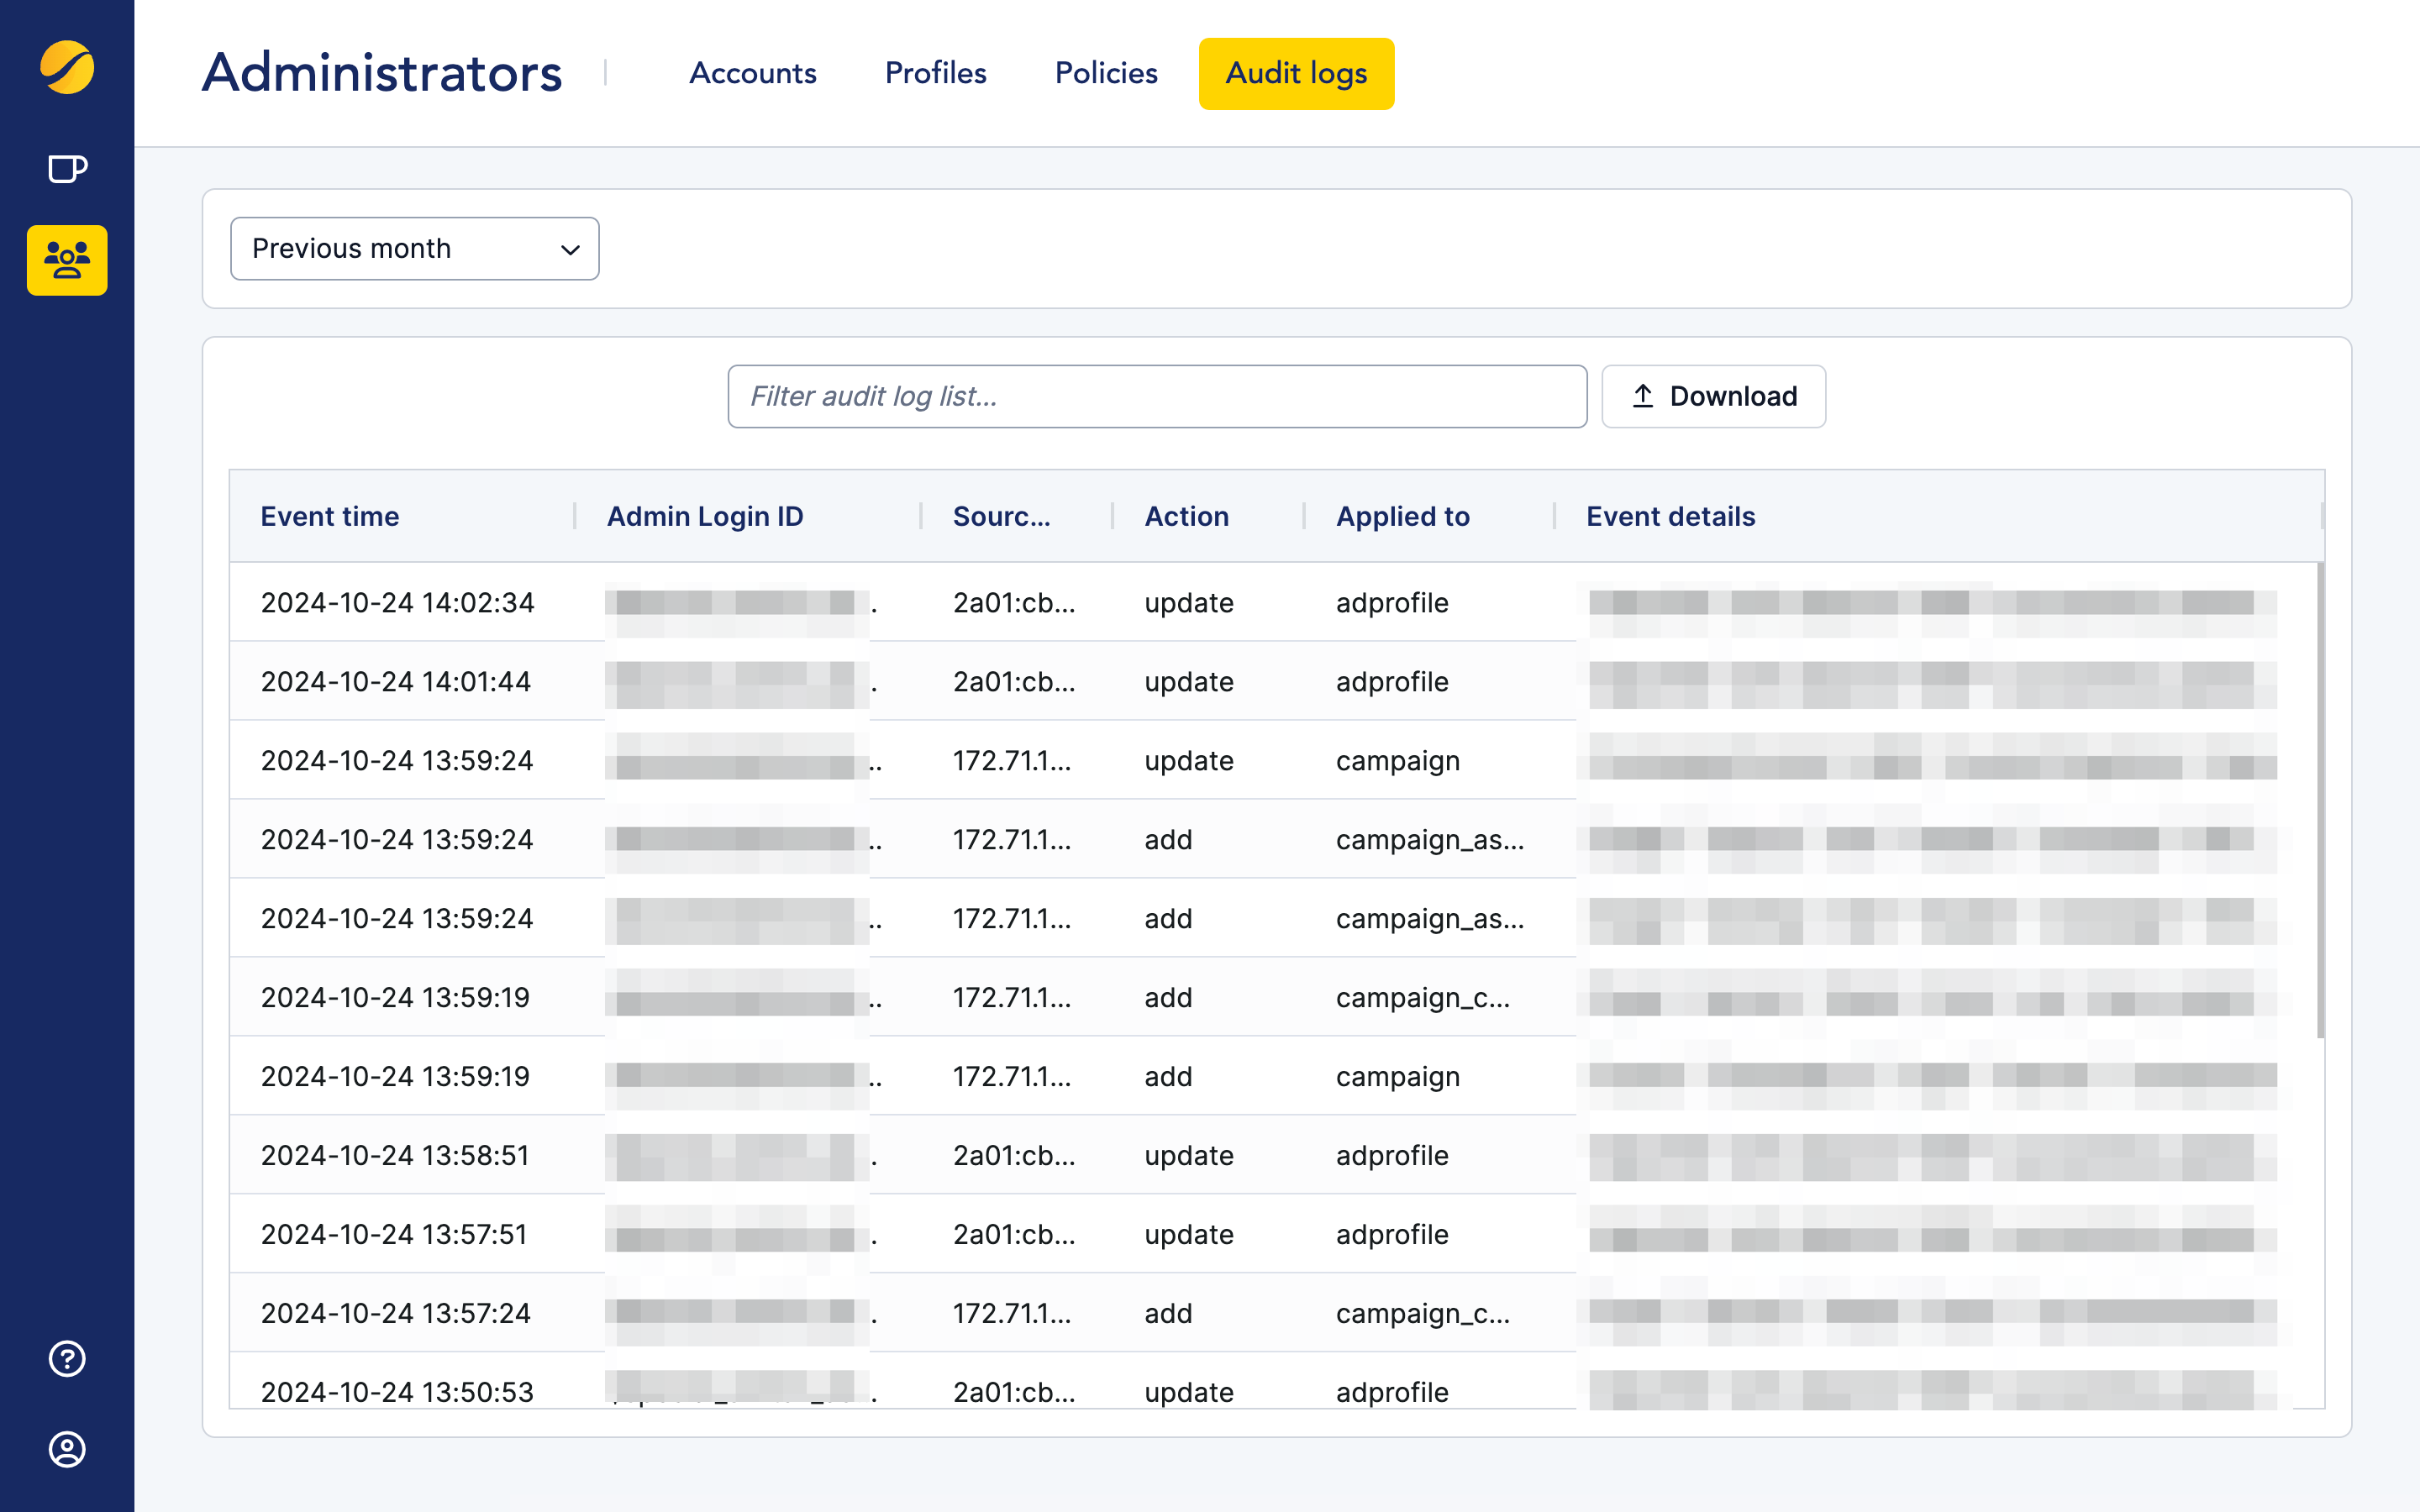
Task: Select the Administrators people sidebar icon
Action: click(x=67, y=260)
